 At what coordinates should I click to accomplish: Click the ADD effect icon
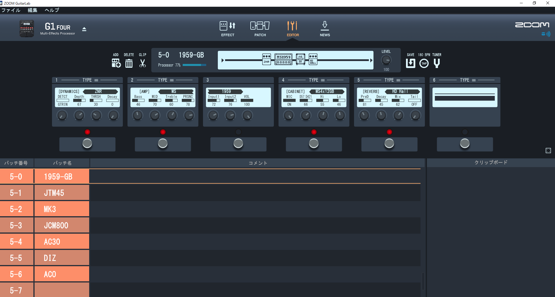coord(116,63)
